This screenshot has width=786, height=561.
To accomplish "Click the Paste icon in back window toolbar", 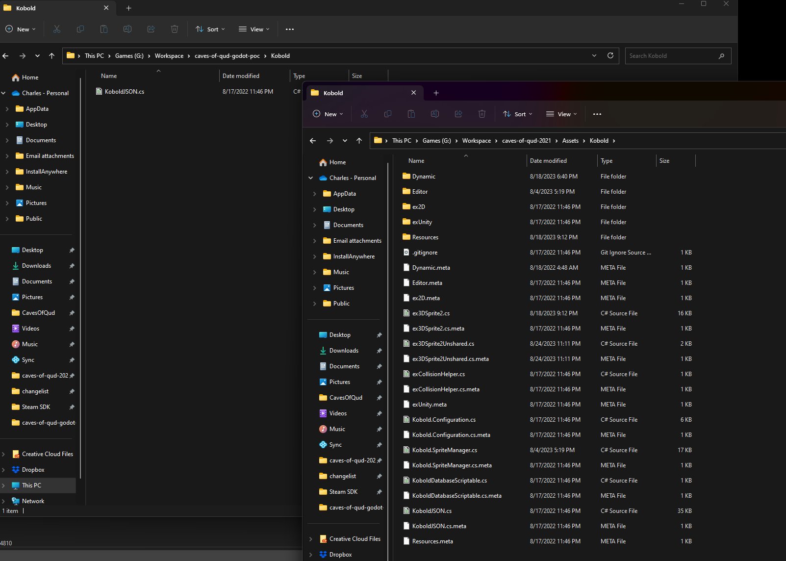I will click(104, 29).
